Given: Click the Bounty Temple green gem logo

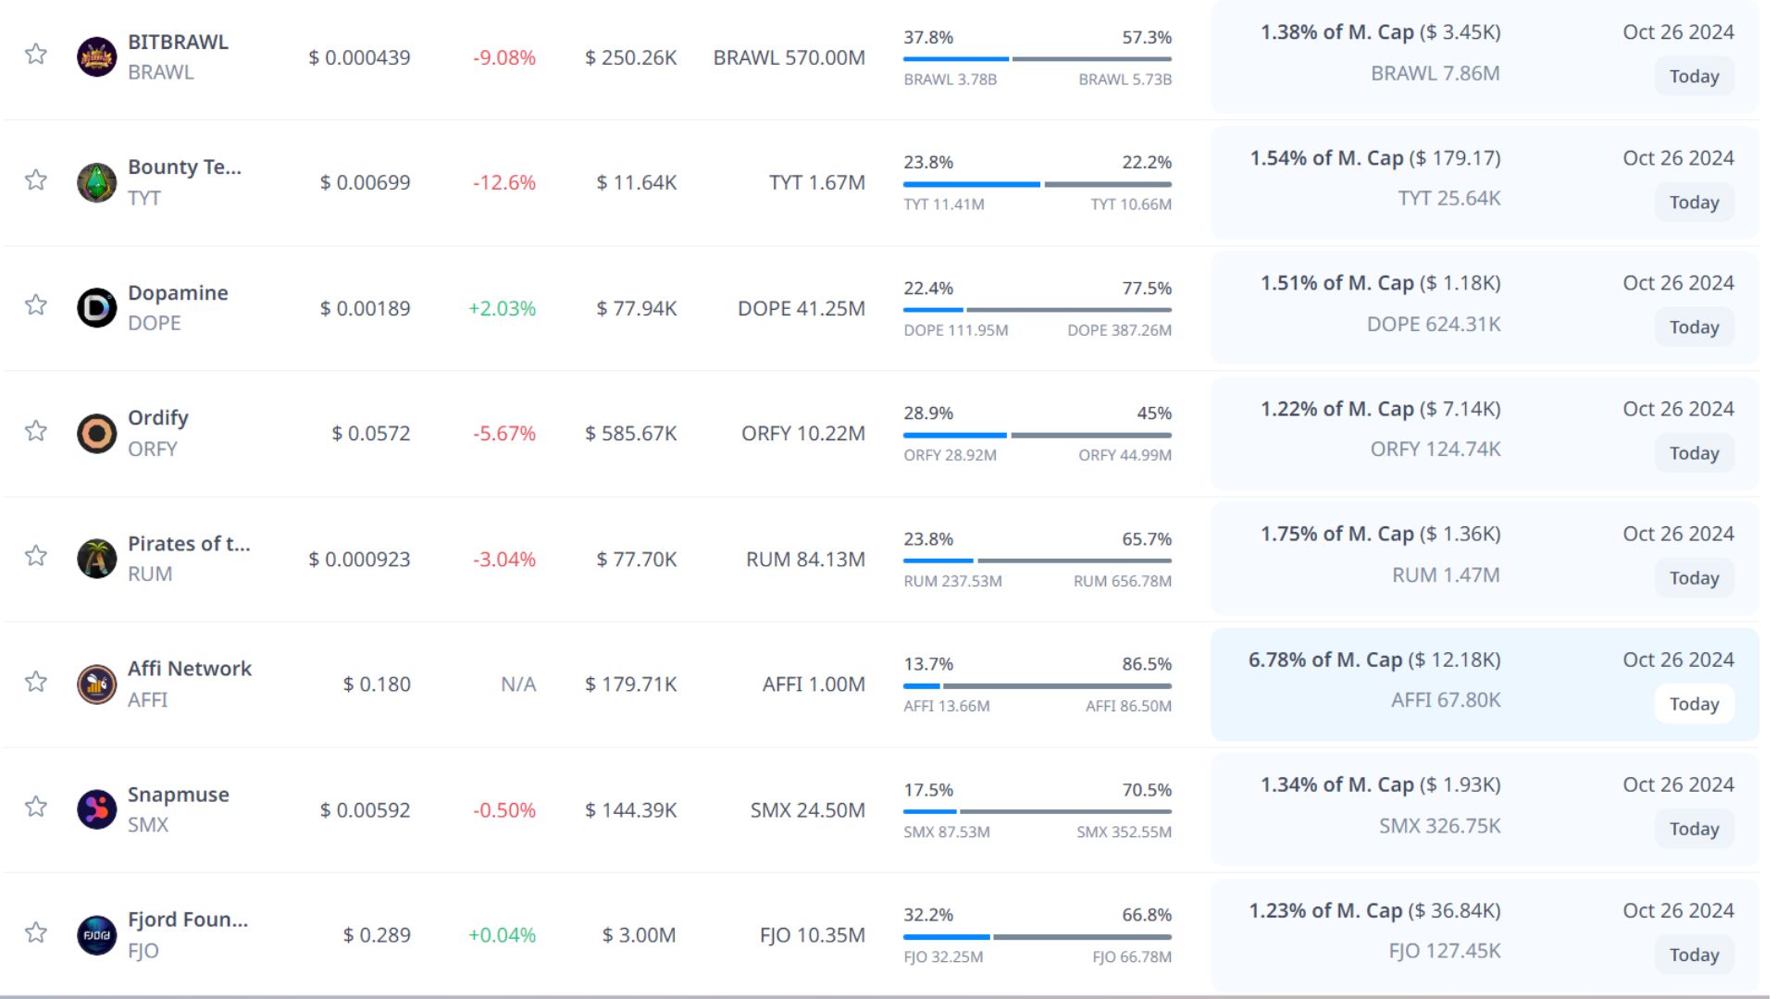Looking at the screenshot, I should point(96,182).
